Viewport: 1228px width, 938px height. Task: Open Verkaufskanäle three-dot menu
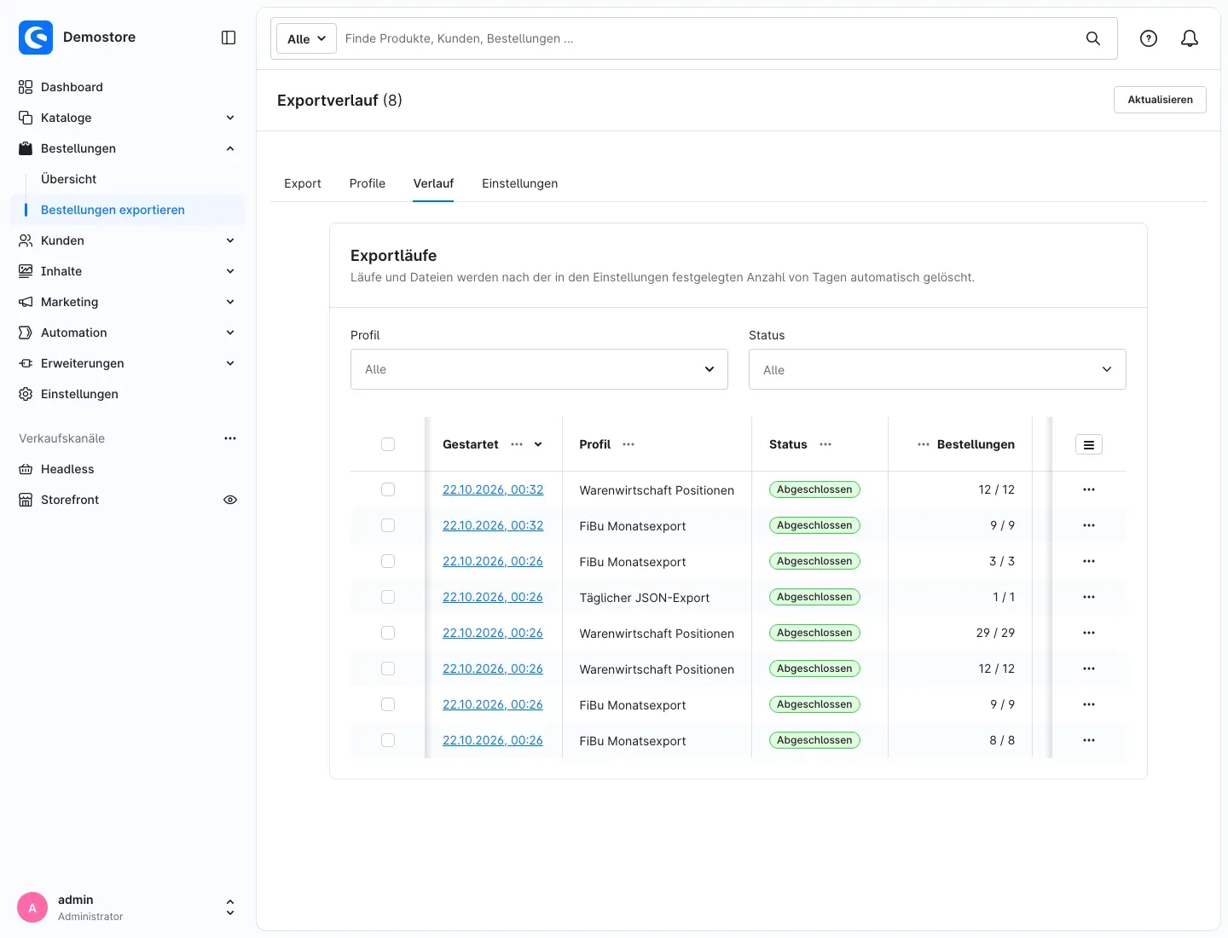[x=230, y=438]
